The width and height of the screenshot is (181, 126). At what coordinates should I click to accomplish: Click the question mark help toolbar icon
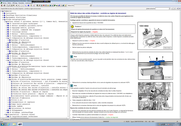coord(31,6)
